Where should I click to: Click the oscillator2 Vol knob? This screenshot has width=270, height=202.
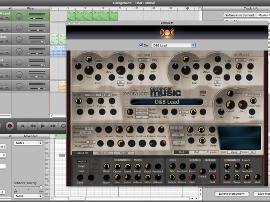click(239, 66)
